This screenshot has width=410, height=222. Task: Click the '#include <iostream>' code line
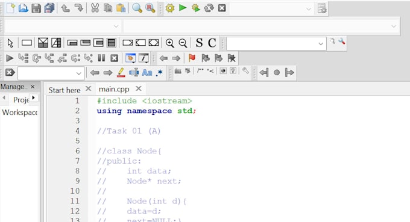point(145,100)
